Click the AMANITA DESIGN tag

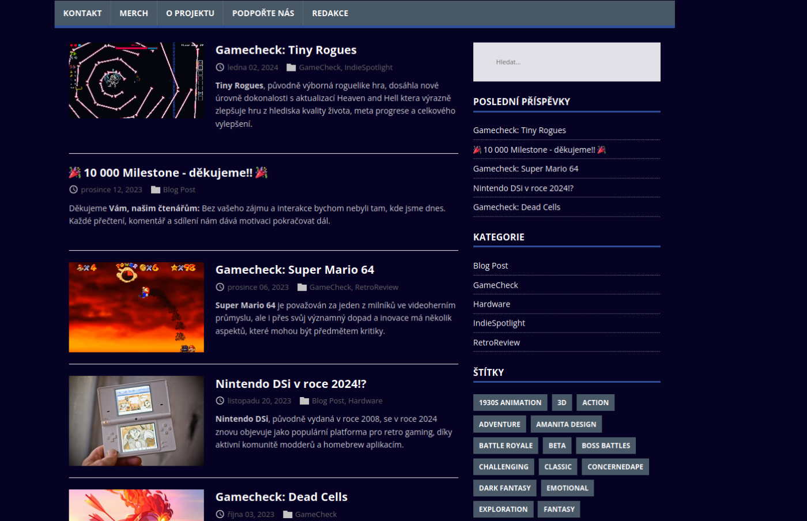(566, 424)
